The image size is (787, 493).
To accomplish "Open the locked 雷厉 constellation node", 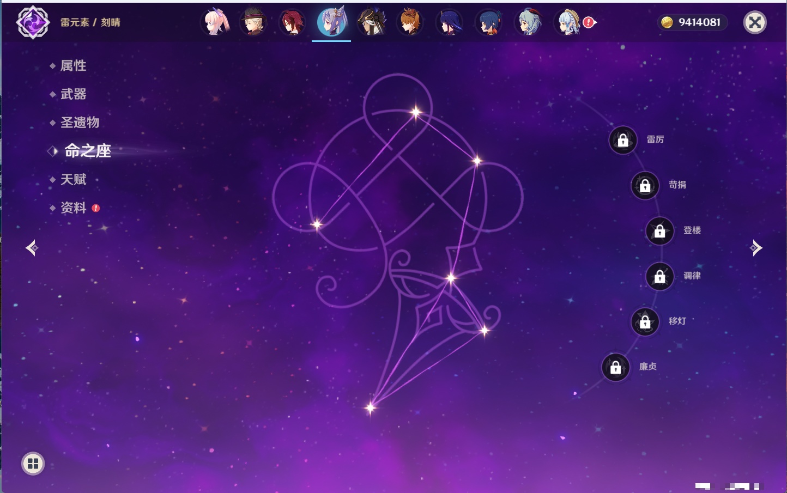I will (623, 141).
